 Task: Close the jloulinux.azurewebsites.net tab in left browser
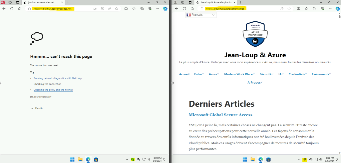click(x=62, y=2)
